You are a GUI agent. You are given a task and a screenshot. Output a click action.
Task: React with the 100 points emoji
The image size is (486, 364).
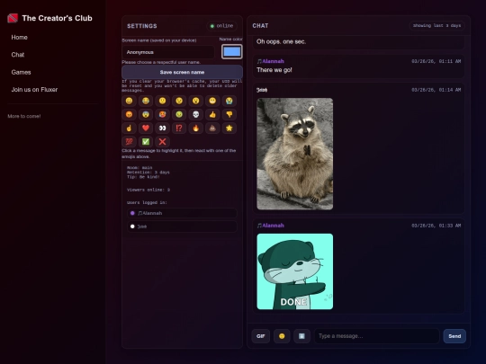130,142
